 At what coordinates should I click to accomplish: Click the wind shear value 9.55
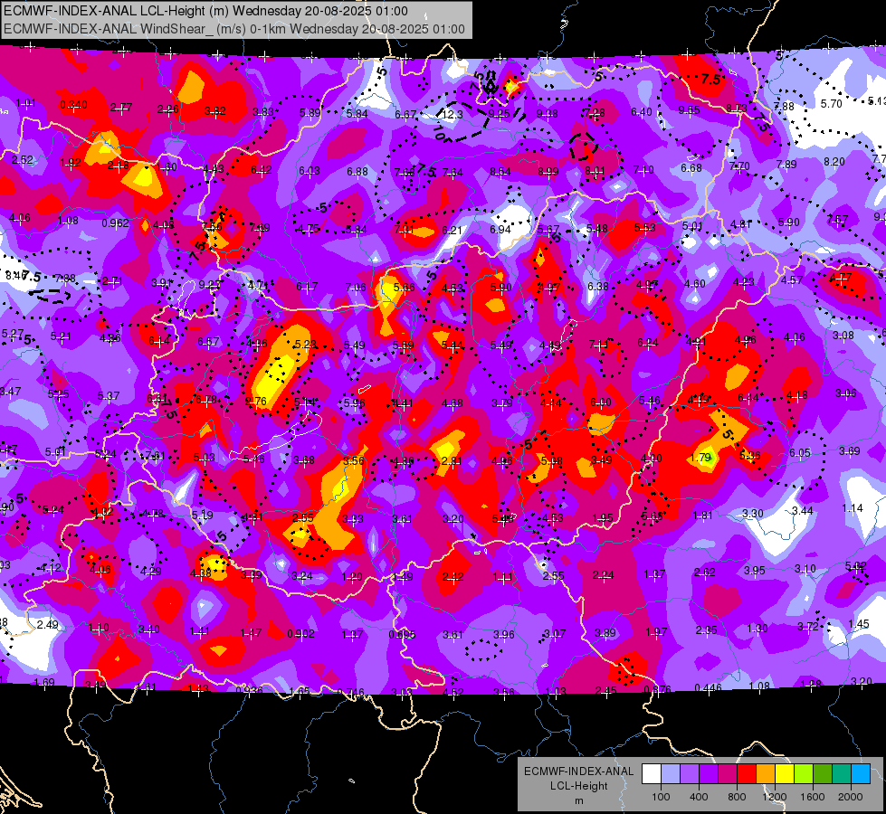click(x=689, y=110)
